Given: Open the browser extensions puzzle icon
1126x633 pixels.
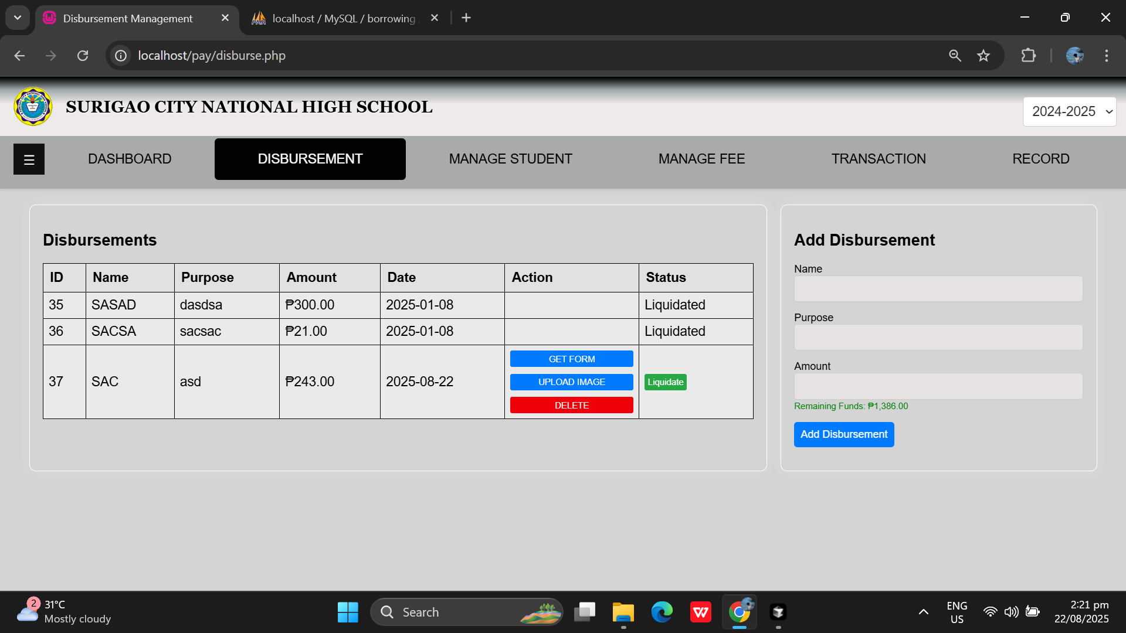Looking at the screenshot, I should tap(1029, 56).
